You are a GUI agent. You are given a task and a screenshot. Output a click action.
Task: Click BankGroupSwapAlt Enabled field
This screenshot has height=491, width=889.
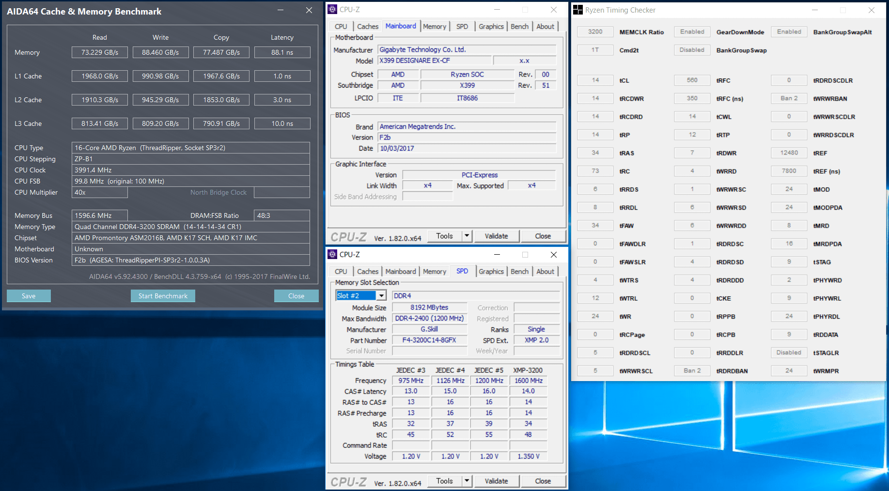(x=789, y=32)
